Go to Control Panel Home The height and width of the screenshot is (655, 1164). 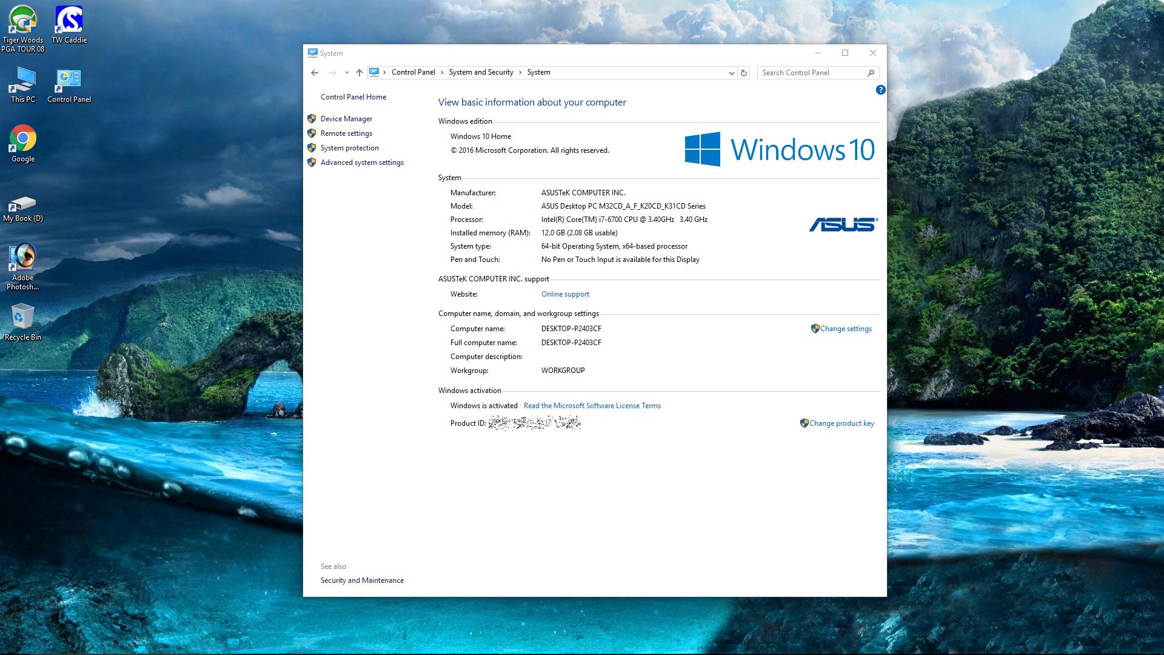353,97
